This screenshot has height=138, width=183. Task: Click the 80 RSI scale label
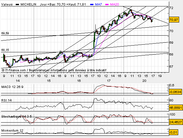click(171, 100)
